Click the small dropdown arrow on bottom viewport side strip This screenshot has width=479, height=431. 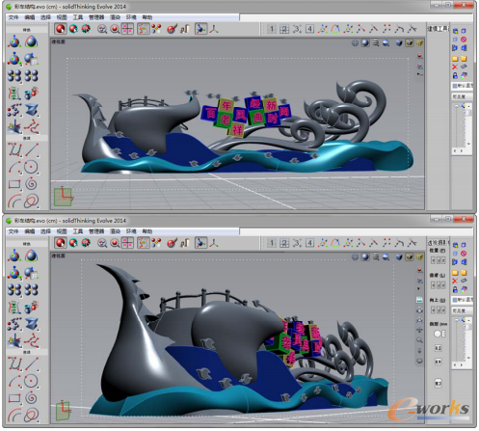(419, 288)
